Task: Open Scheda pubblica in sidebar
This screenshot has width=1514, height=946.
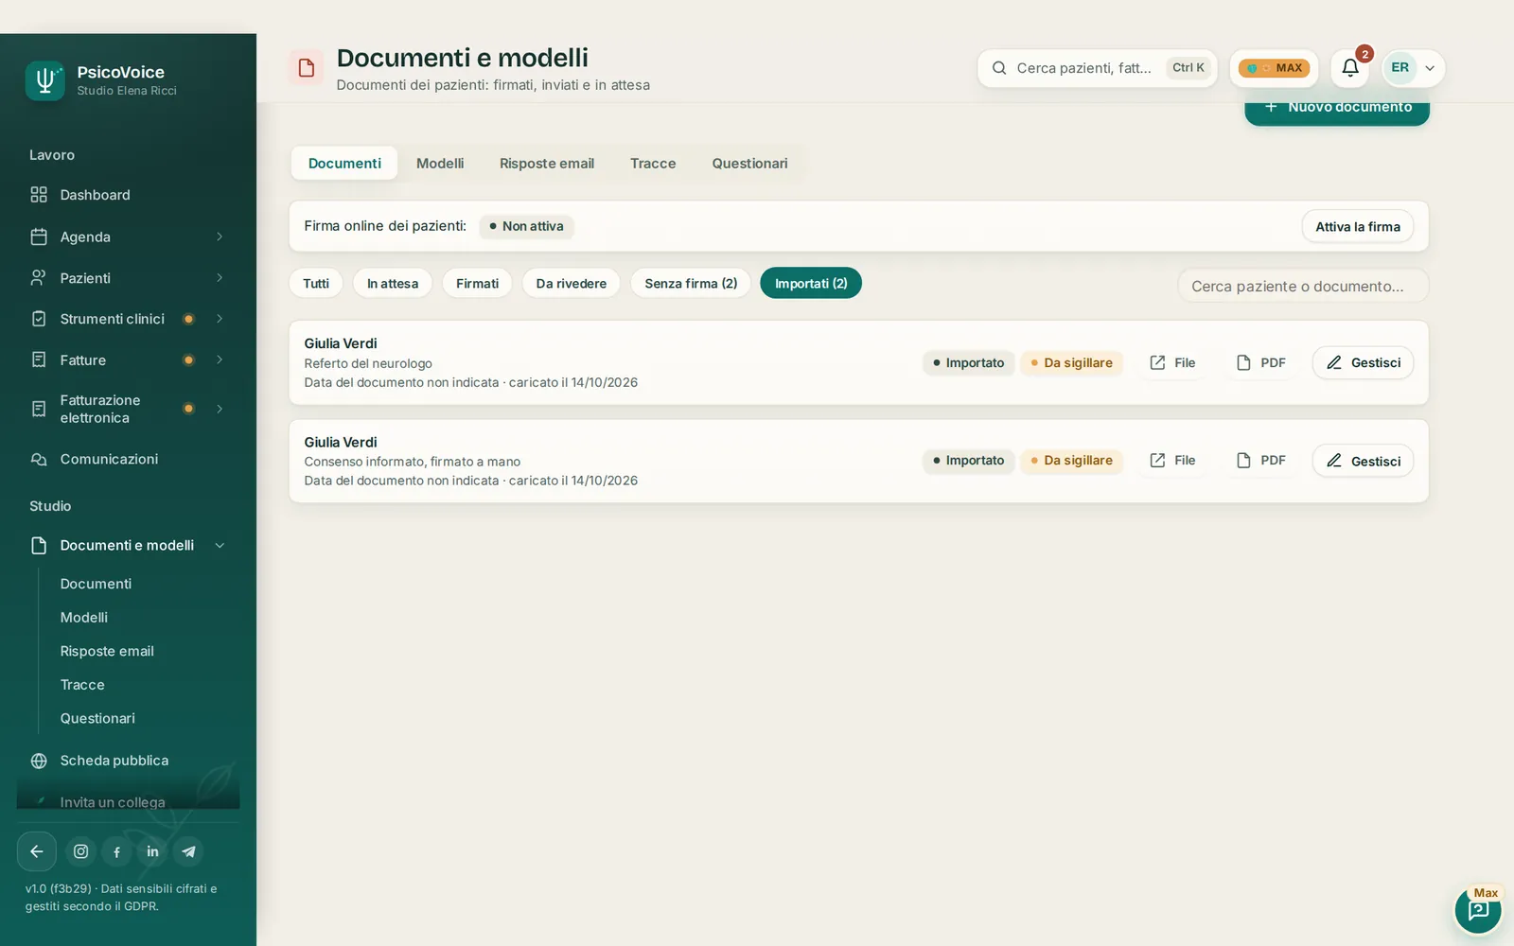Action: click(128, 761)
